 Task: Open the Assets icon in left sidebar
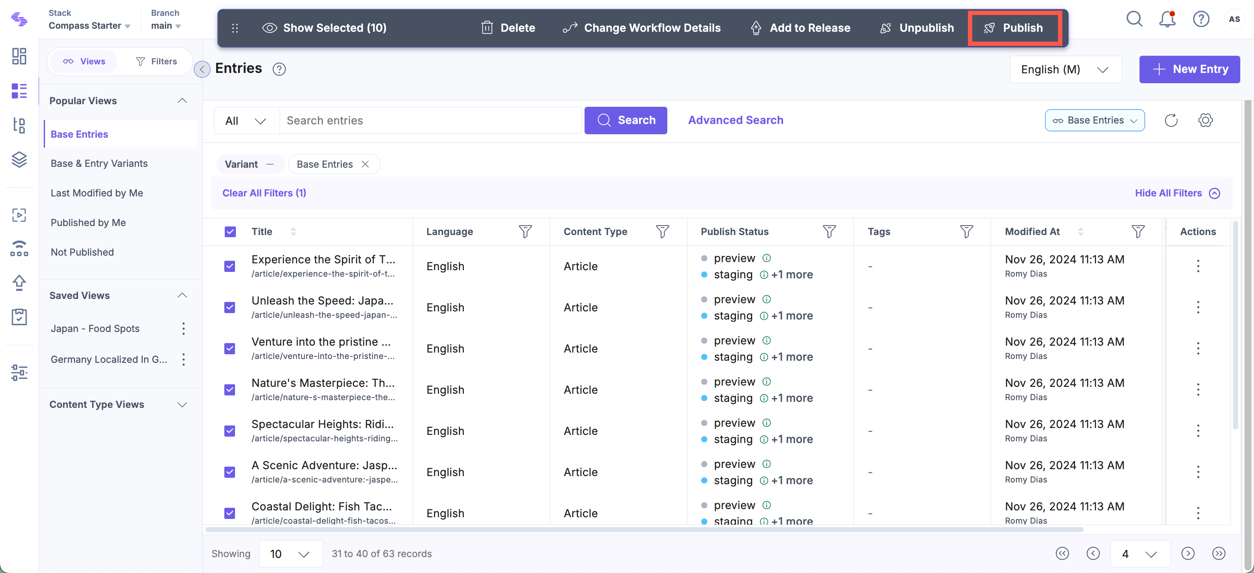click(x=19, y=159)
